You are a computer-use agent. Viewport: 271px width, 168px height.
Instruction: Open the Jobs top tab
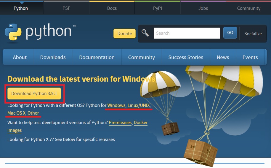203,8
